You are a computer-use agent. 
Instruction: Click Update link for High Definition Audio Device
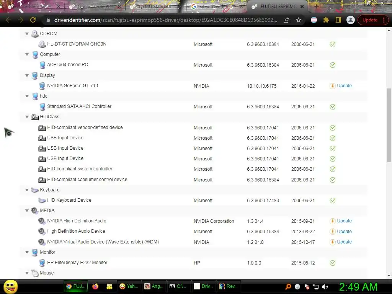(x=344, y=232)
